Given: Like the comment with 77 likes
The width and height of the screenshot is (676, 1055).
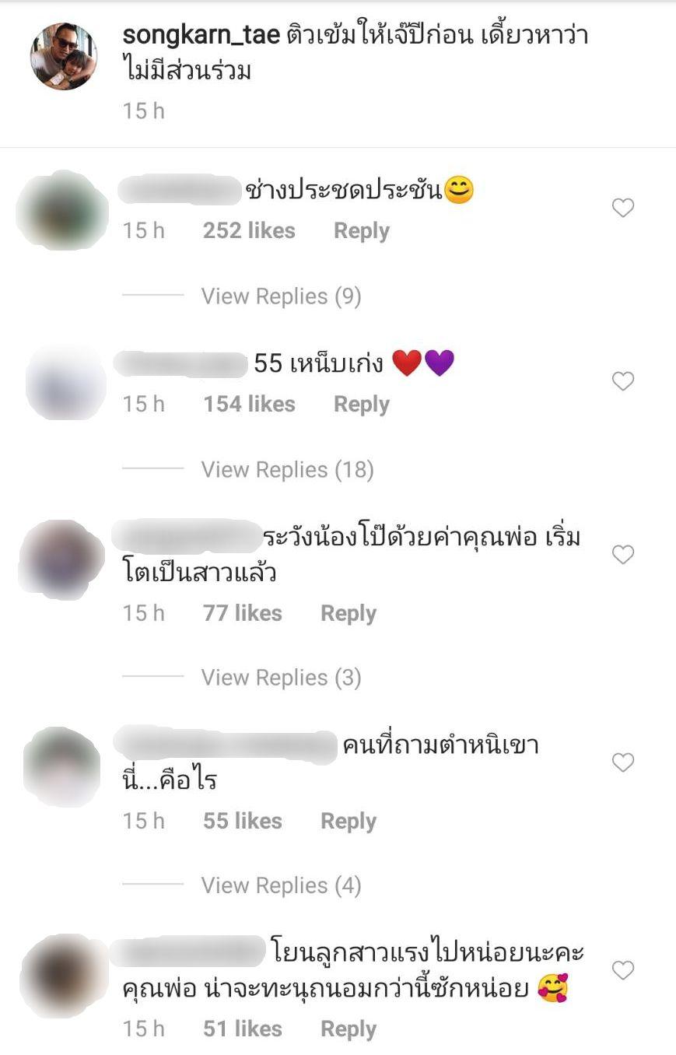Looking at the screenshot, I should [x=623, y=555].
